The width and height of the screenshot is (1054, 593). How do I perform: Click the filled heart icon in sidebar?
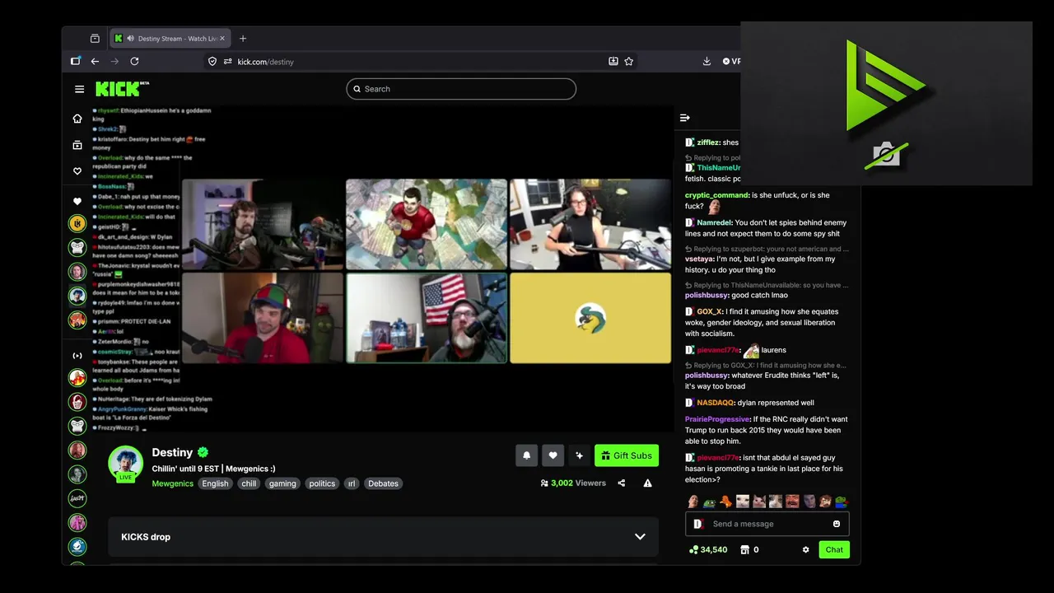tap(77, 201)
